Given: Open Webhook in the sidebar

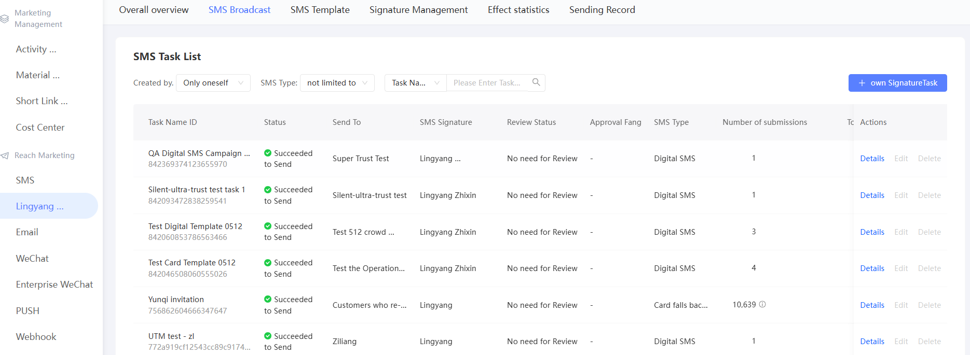Looking at the screenshot, I should [x=36, y=337].
